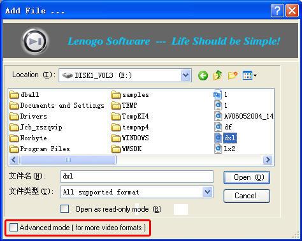This screenshot has height=241, width=302.
Task: Select the lx2 video file
Action: (x=225, y=149)
